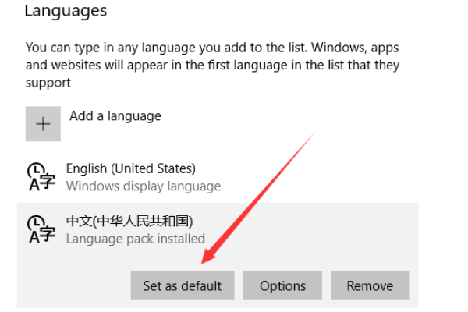Click the Languages section heading
The height and width of the screenshot is (312, 468).
coord(66,11)
